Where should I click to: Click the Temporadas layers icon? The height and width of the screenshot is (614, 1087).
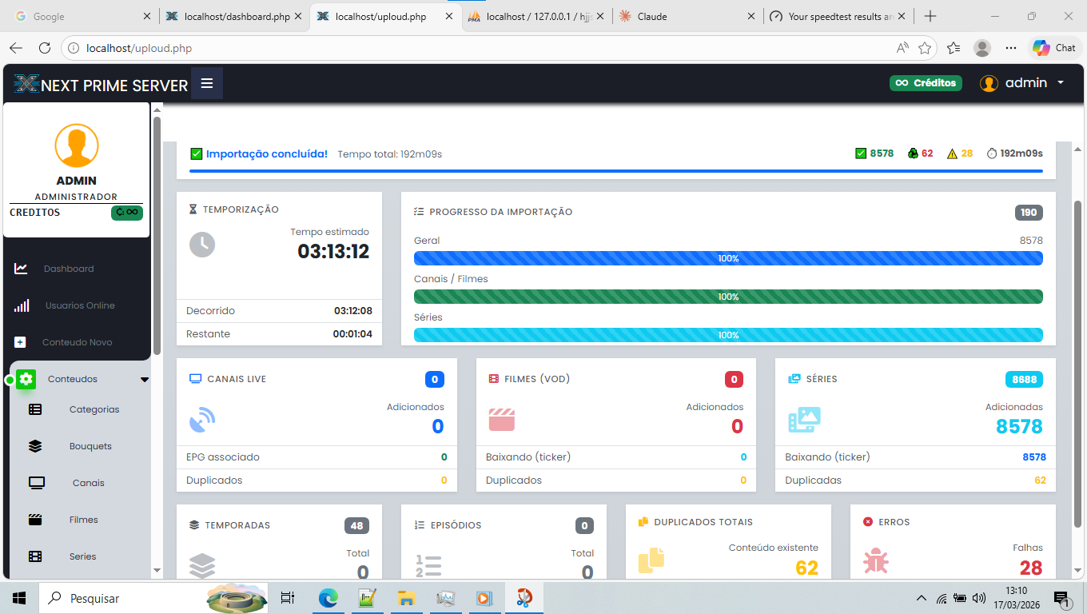[x=202, y=566]
